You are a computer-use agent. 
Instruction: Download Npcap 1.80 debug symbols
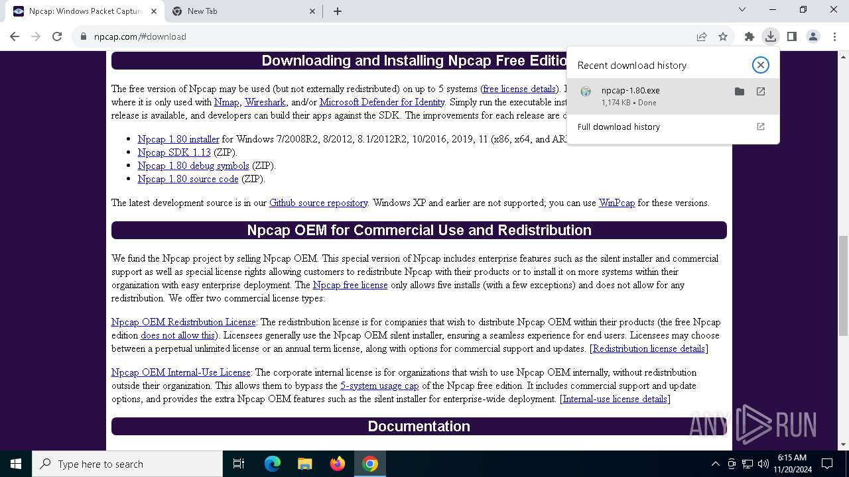(194, 166)
